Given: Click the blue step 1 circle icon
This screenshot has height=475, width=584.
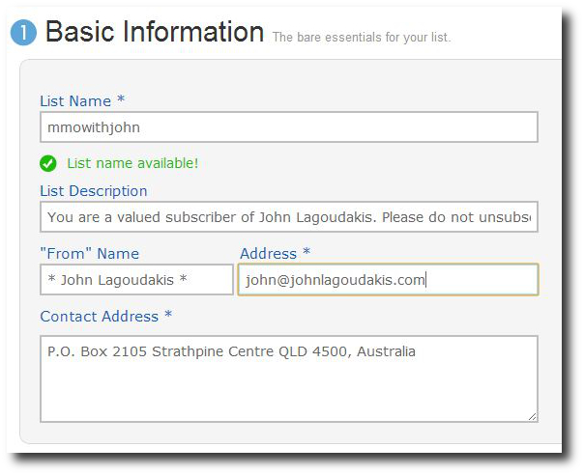Looking at the screenshot, I should coord(23,34).
